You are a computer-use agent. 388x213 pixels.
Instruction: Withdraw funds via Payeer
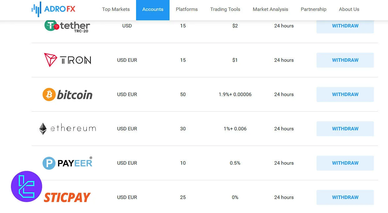point(345,163)
